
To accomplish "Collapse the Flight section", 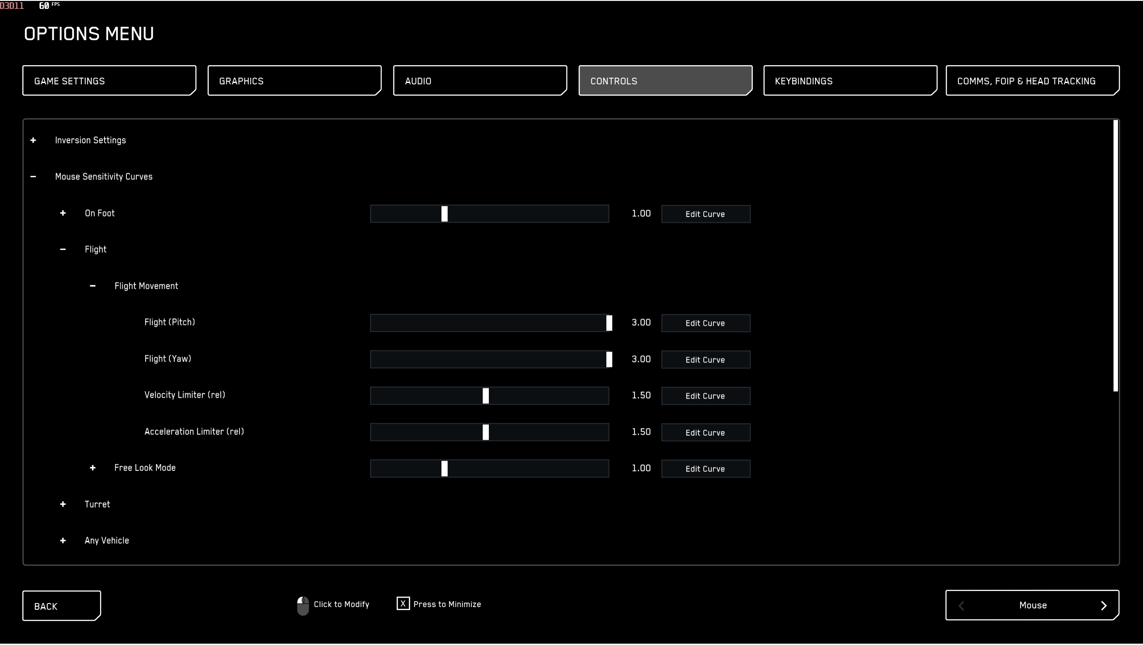I will (x=63, y=249).
